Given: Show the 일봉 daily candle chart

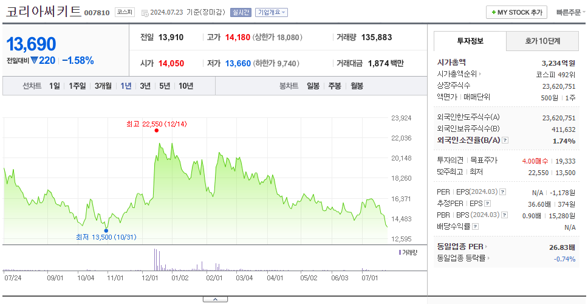Looking at the screenshot, I should tap(313, 86).
